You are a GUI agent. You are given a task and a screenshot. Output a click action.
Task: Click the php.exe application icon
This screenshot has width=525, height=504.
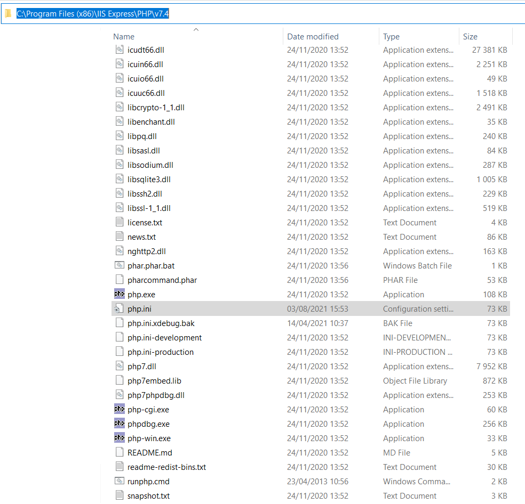point(120,294)
